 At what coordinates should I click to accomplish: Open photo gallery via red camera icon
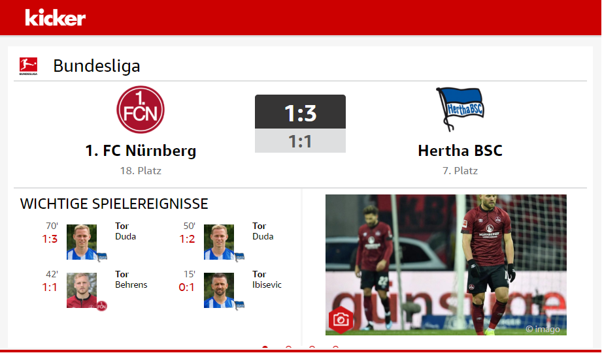click(341, 320)
